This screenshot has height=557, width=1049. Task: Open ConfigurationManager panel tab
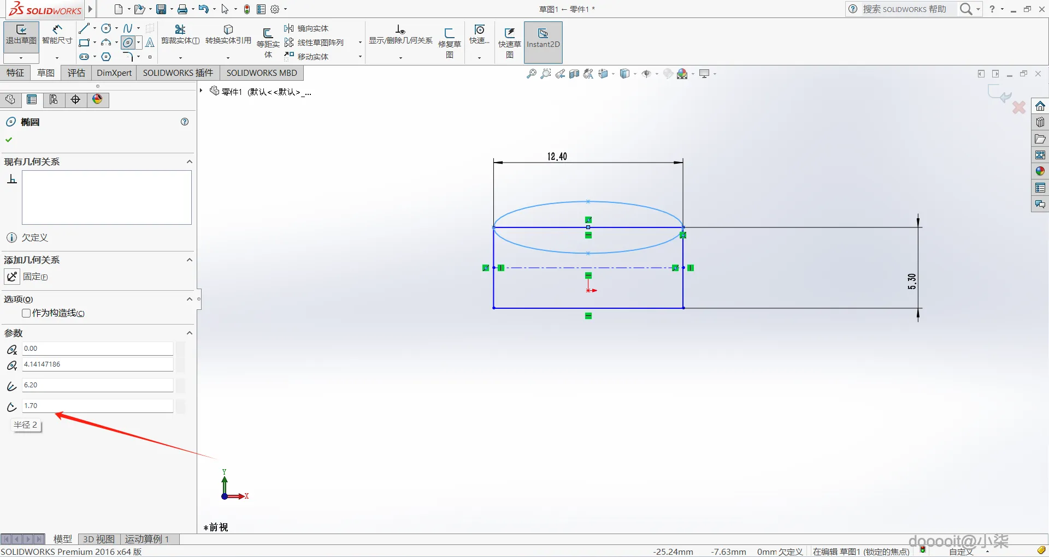[54, 99]
